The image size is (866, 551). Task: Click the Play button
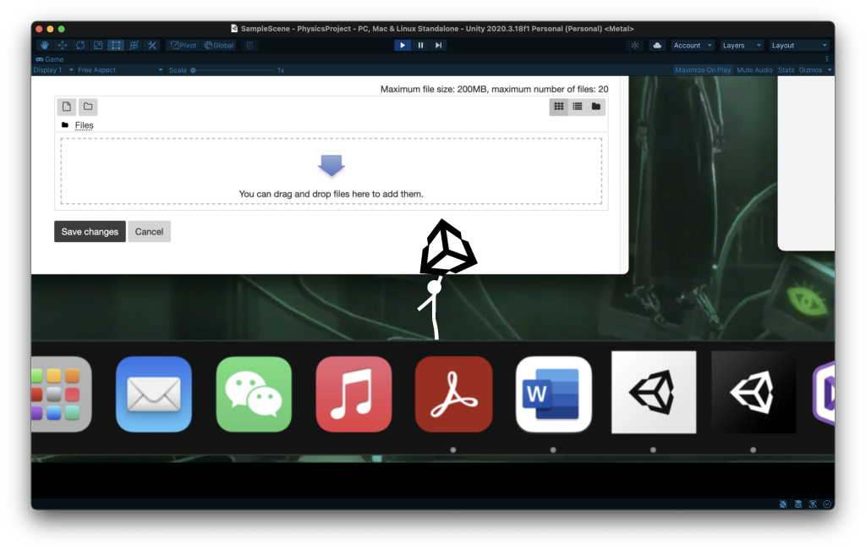pos(403,46)
